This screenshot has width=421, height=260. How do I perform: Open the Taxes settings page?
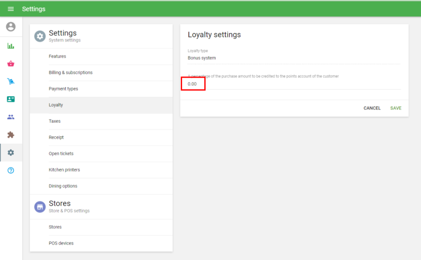pyautogui.click(x=55, y=121)
